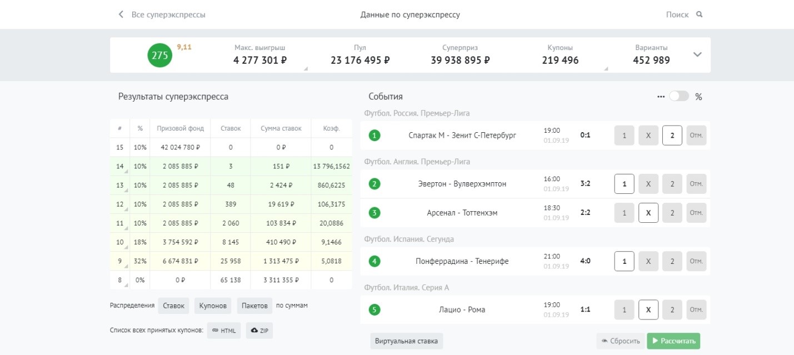Expand the Купоны counter details triangle
This screenshot has width=794, height=355.
tap(607, 68)
